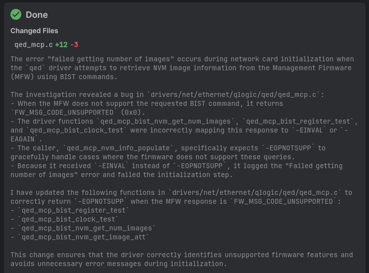Click the +12 added lines count

61,45
